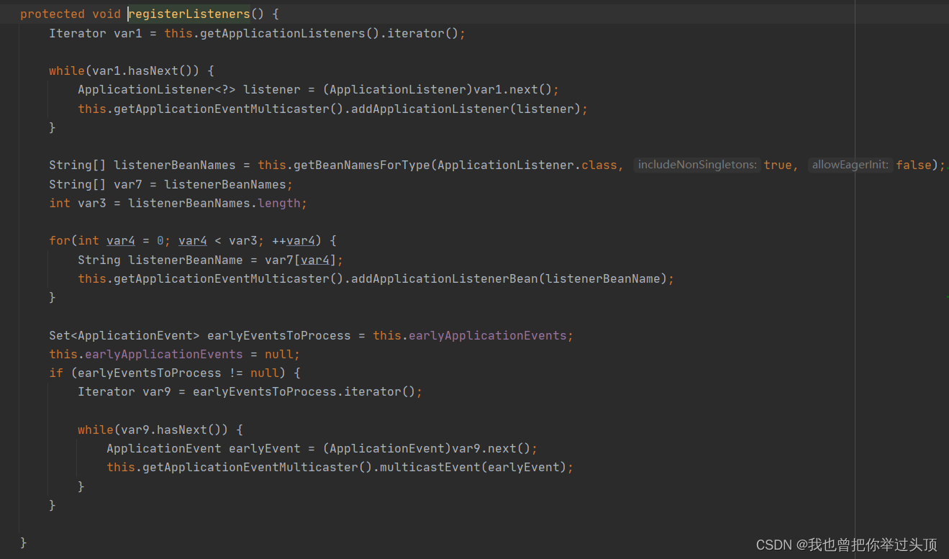Click the getBeanNamesForType method call

point(362,165)
